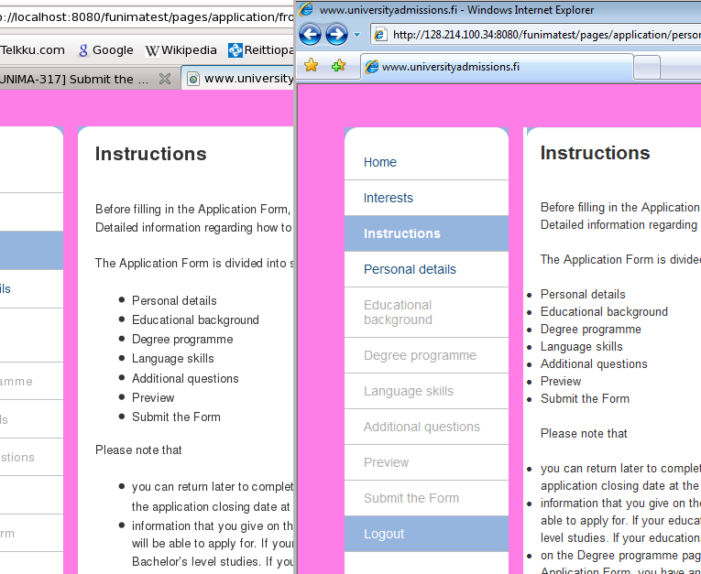Click page icon in IE address bar

[380, 35]
